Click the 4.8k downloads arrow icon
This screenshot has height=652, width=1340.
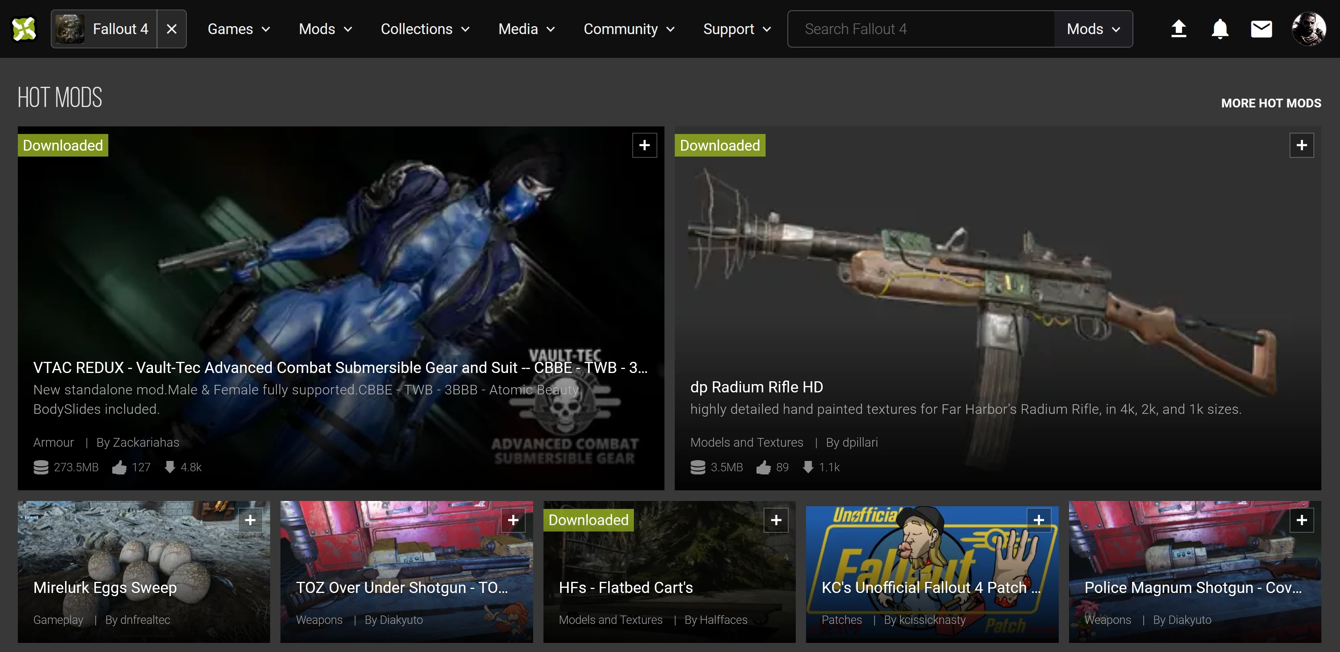(169, 467)
